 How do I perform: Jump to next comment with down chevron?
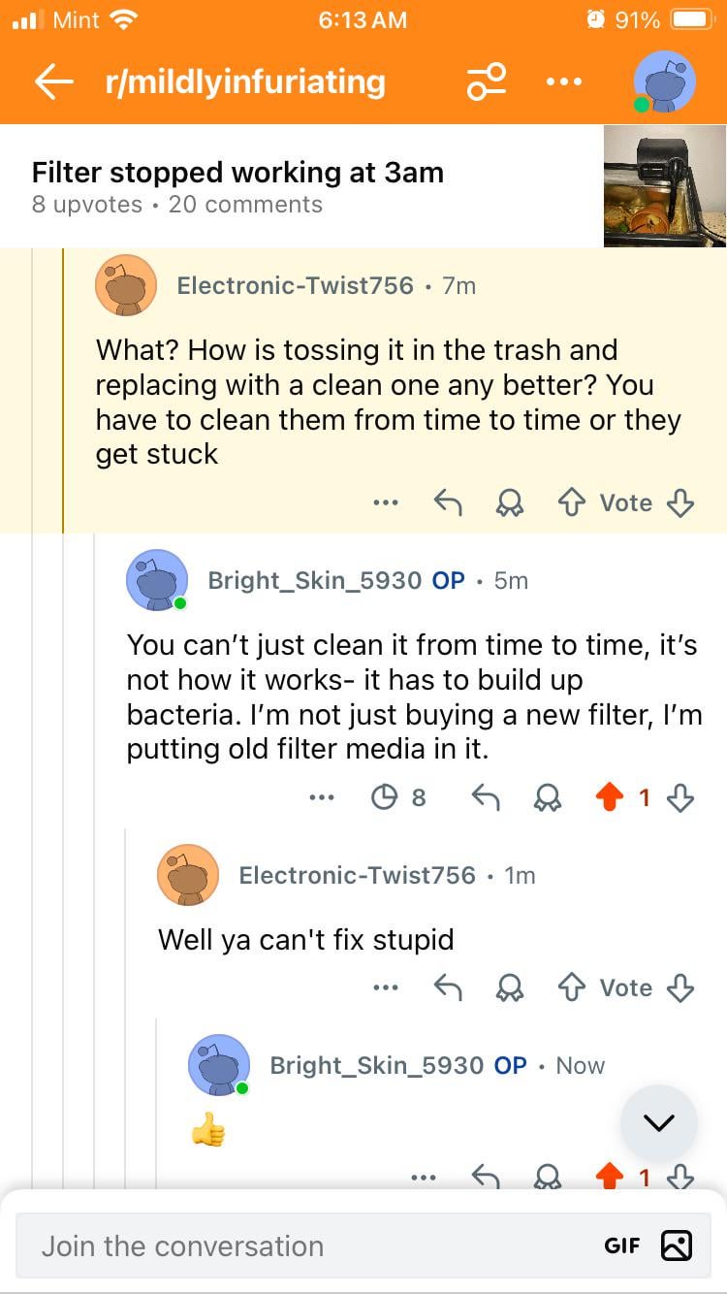pos(658,1122)
